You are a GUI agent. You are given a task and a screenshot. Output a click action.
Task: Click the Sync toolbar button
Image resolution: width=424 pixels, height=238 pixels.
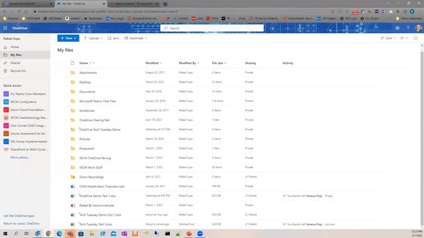[113, 38]
